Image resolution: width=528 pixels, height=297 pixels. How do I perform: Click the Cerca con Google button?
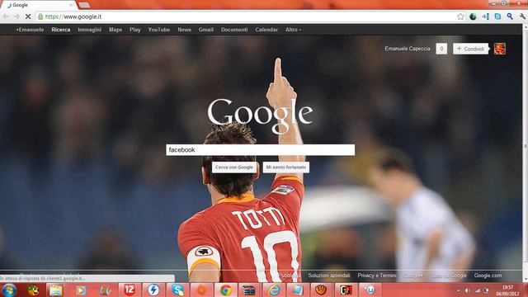(x=234, y=167)
